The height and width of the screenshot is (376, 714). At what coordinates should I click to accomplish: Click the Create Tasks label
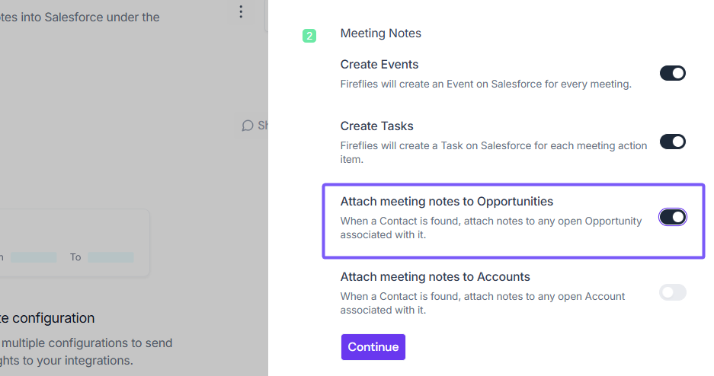point(376,126)
